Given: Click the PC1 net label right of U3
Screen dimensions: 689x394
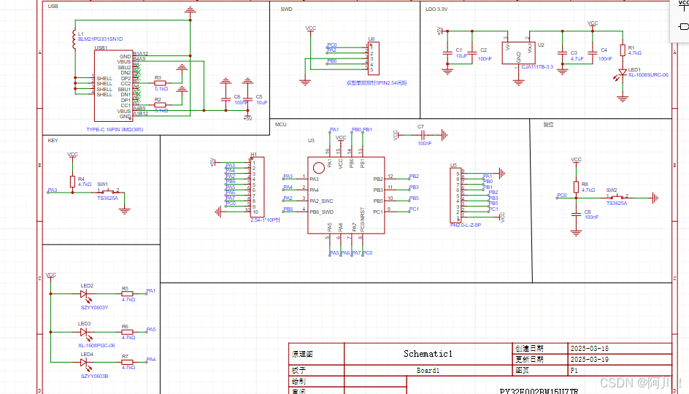Looking at the screenshot, I should point(414,209).
